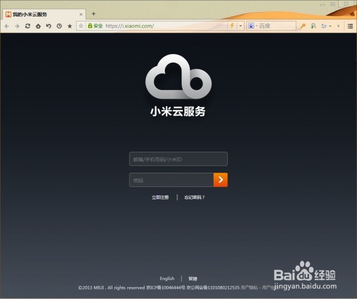Open the favorites star menu

click(70, 26)
